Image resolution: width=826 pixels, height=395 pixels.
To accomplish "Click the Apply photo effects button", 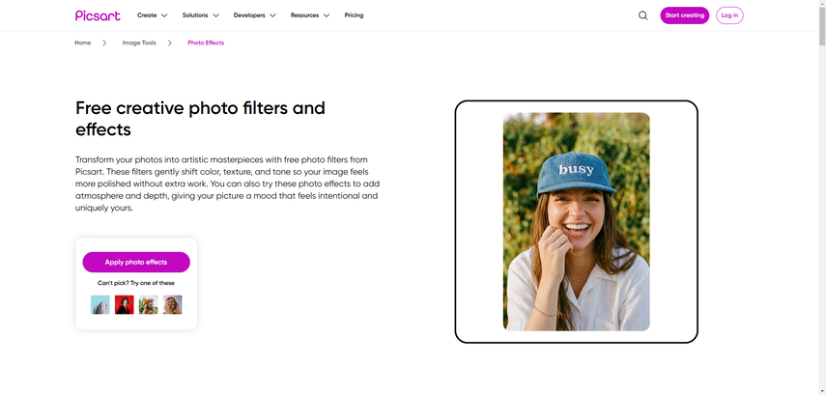I will [136, 262].
